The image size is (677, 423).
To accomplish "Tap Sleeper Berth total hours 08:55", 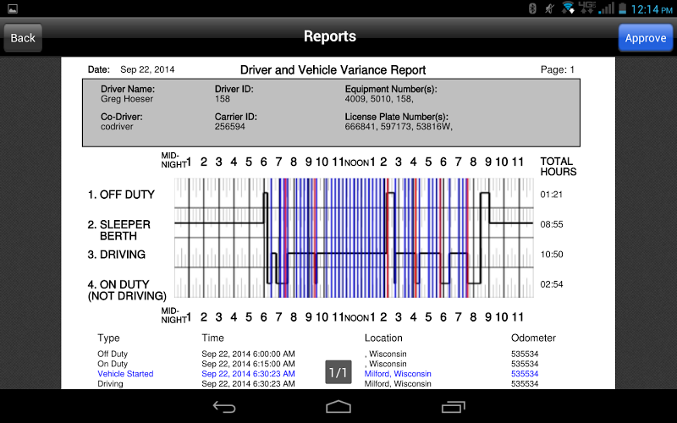I will point(552,224).
